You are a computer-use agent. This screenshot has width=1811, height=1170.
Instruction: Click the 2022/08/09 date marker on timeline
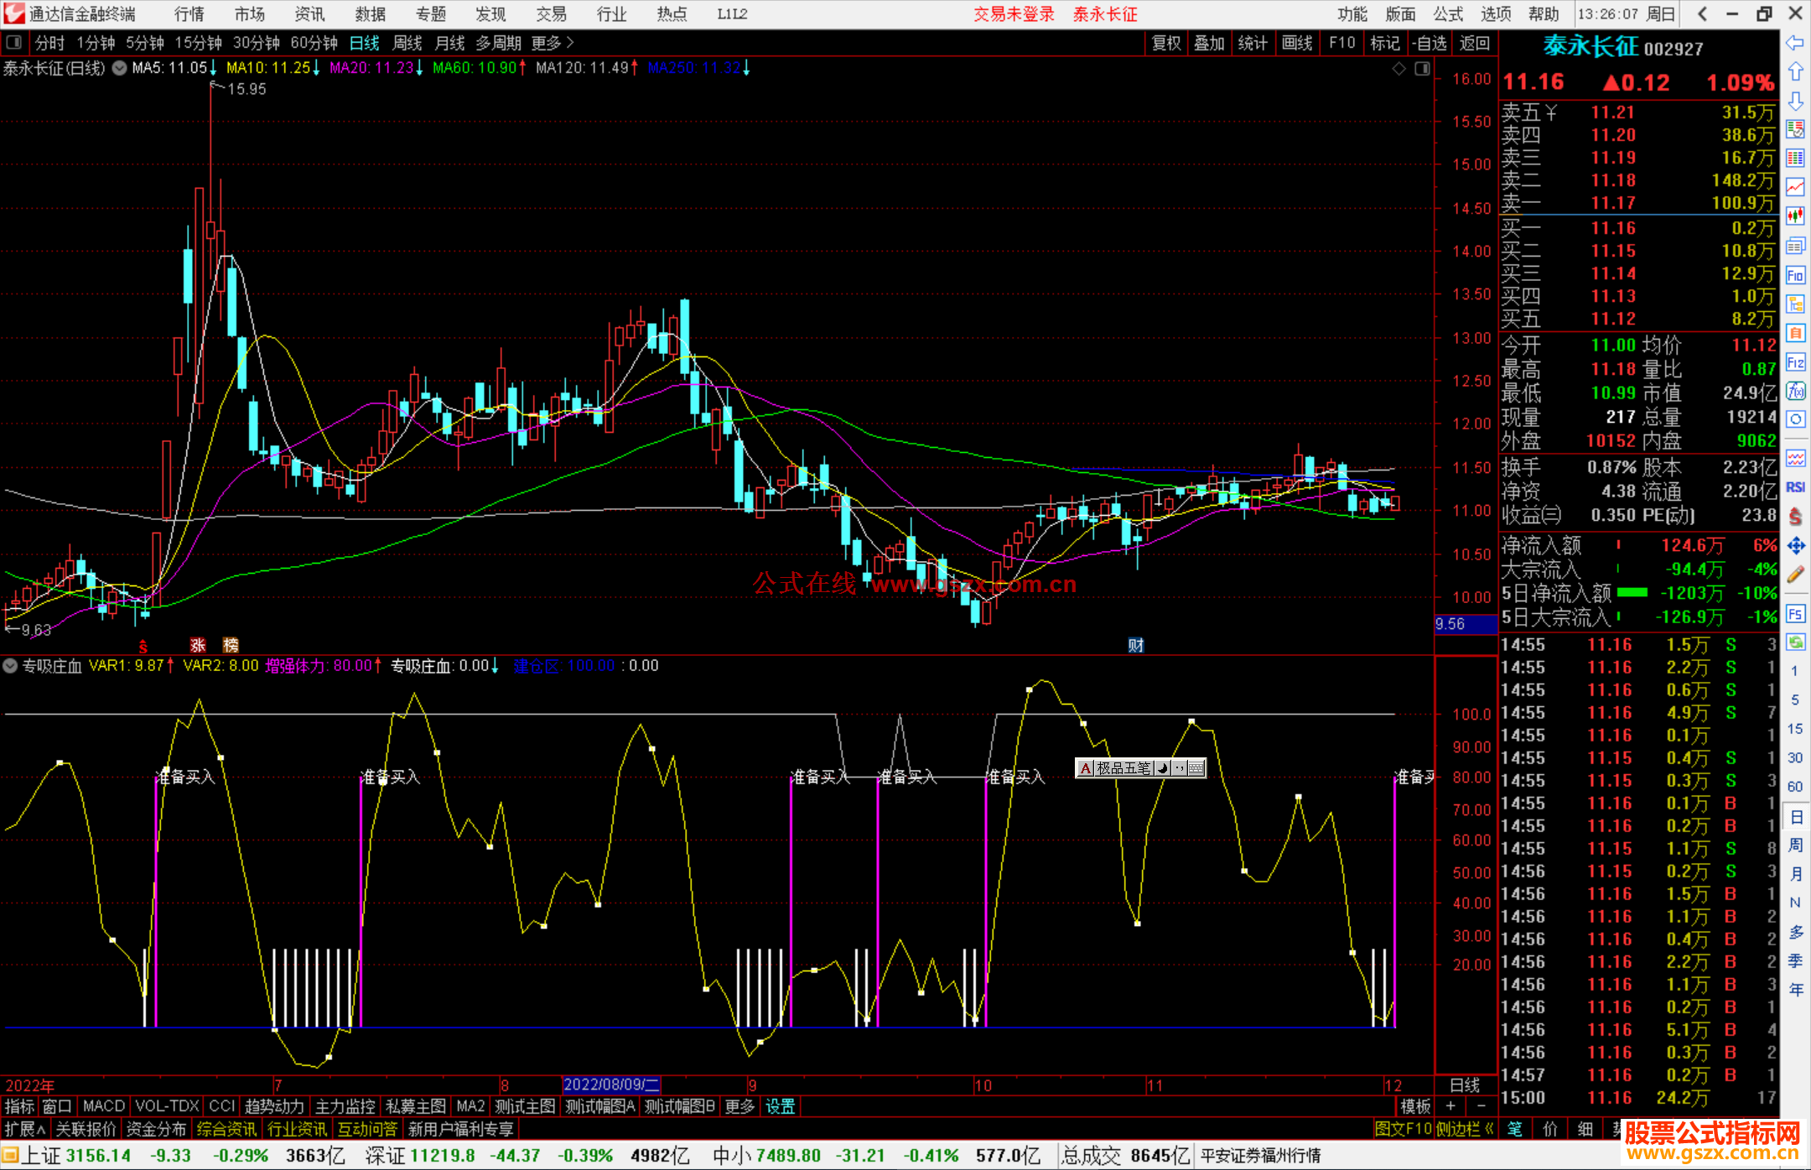tap(611, 1084)
